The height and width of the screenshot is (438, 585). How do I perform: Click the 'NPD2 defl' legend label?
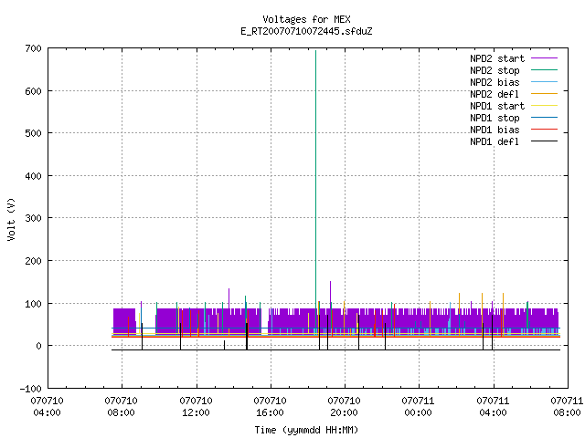pyautogui.click(x=495, y=94)
